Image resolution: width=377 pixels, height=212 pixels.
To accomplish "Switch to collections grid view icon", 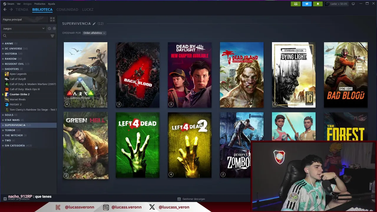I will click(52, 19).
